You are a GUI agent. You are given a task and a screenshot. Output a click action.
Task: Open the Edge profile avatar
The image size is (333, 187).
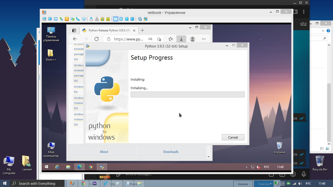193,39
